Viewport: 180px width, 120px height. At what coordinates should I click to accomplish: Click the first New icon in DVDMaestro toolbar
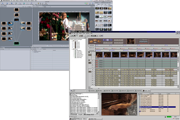(70, 35)
